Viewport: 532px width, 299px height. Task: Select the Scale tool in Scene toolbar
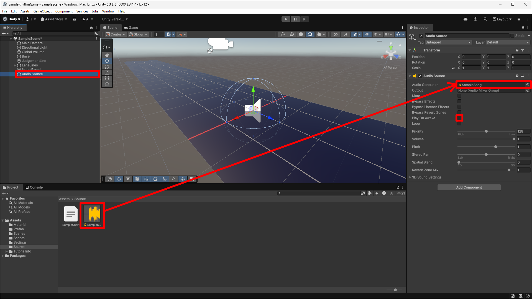pyautogui.click(x=107, y=73)
